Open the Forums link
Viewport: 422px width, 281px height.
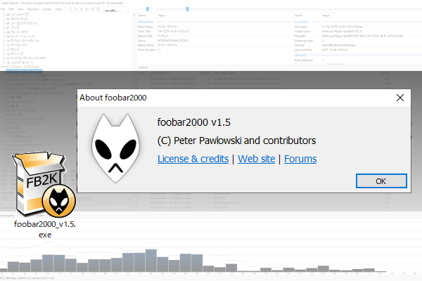pos(300,159)
